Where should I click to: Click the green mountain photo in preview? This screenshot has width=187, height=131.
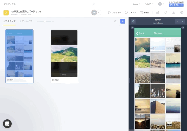point(142,60)
